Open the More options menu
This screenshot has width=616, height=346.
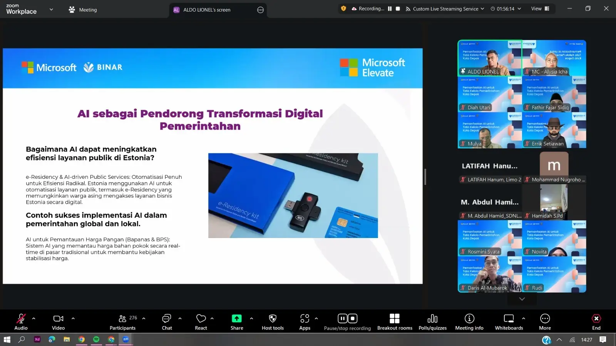point(545,321)
